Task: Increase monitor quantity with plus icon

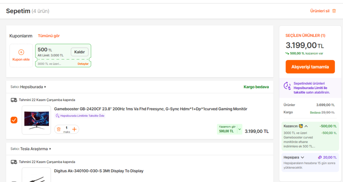Action: pyautogui.click(x=74, y=129)
